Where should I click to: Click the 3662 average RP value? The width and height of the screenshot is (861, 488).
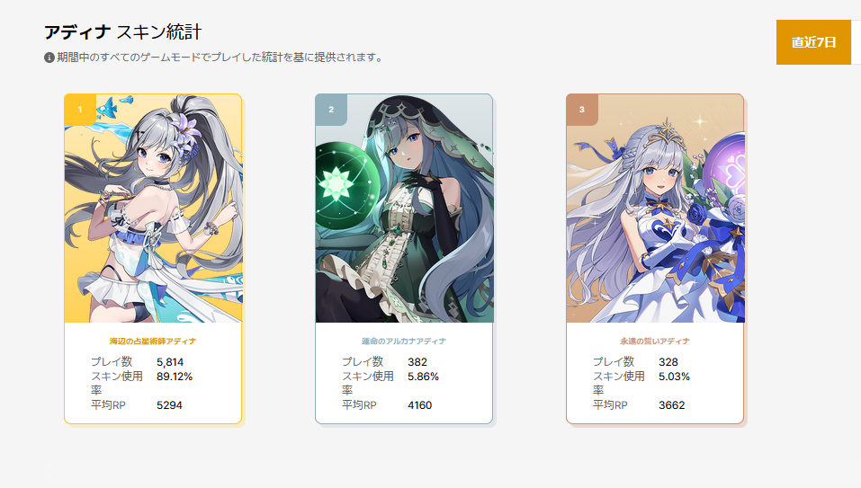coord(671,405)
